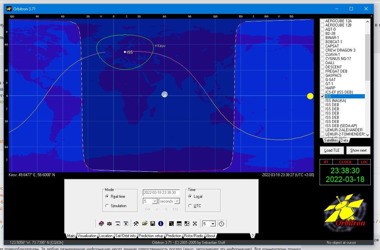Click the fast rewind <<< time control
Image resolution: width=380 pixels, height=250 pixels.
148,209
